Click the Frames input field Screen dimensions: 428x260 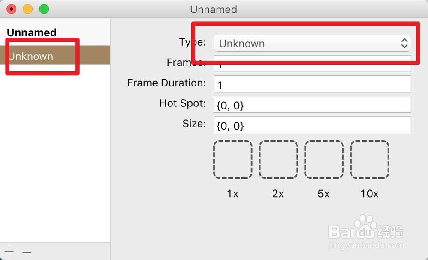click(312, 64)
